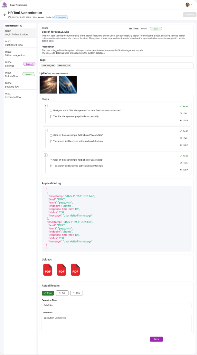Click the In progress status badge
Screen dimensions: 197x355
tap(61, 17)
